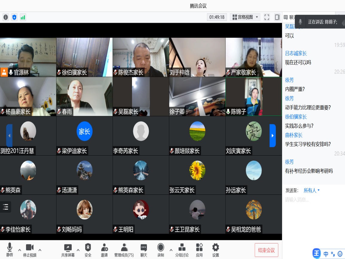Viewport: 345px width, 259px height.
Task: Click the meeting info icon
Action: point(6,17)
